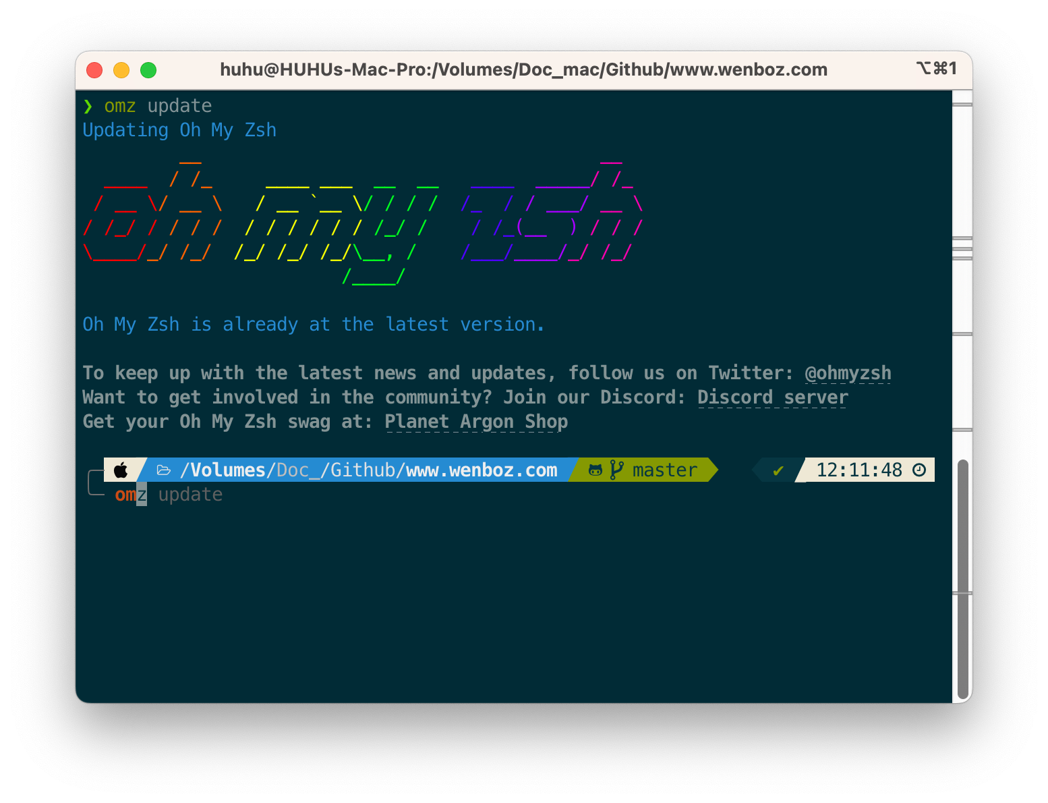Click the /Volumes path segment in prompt

(223, 470)
